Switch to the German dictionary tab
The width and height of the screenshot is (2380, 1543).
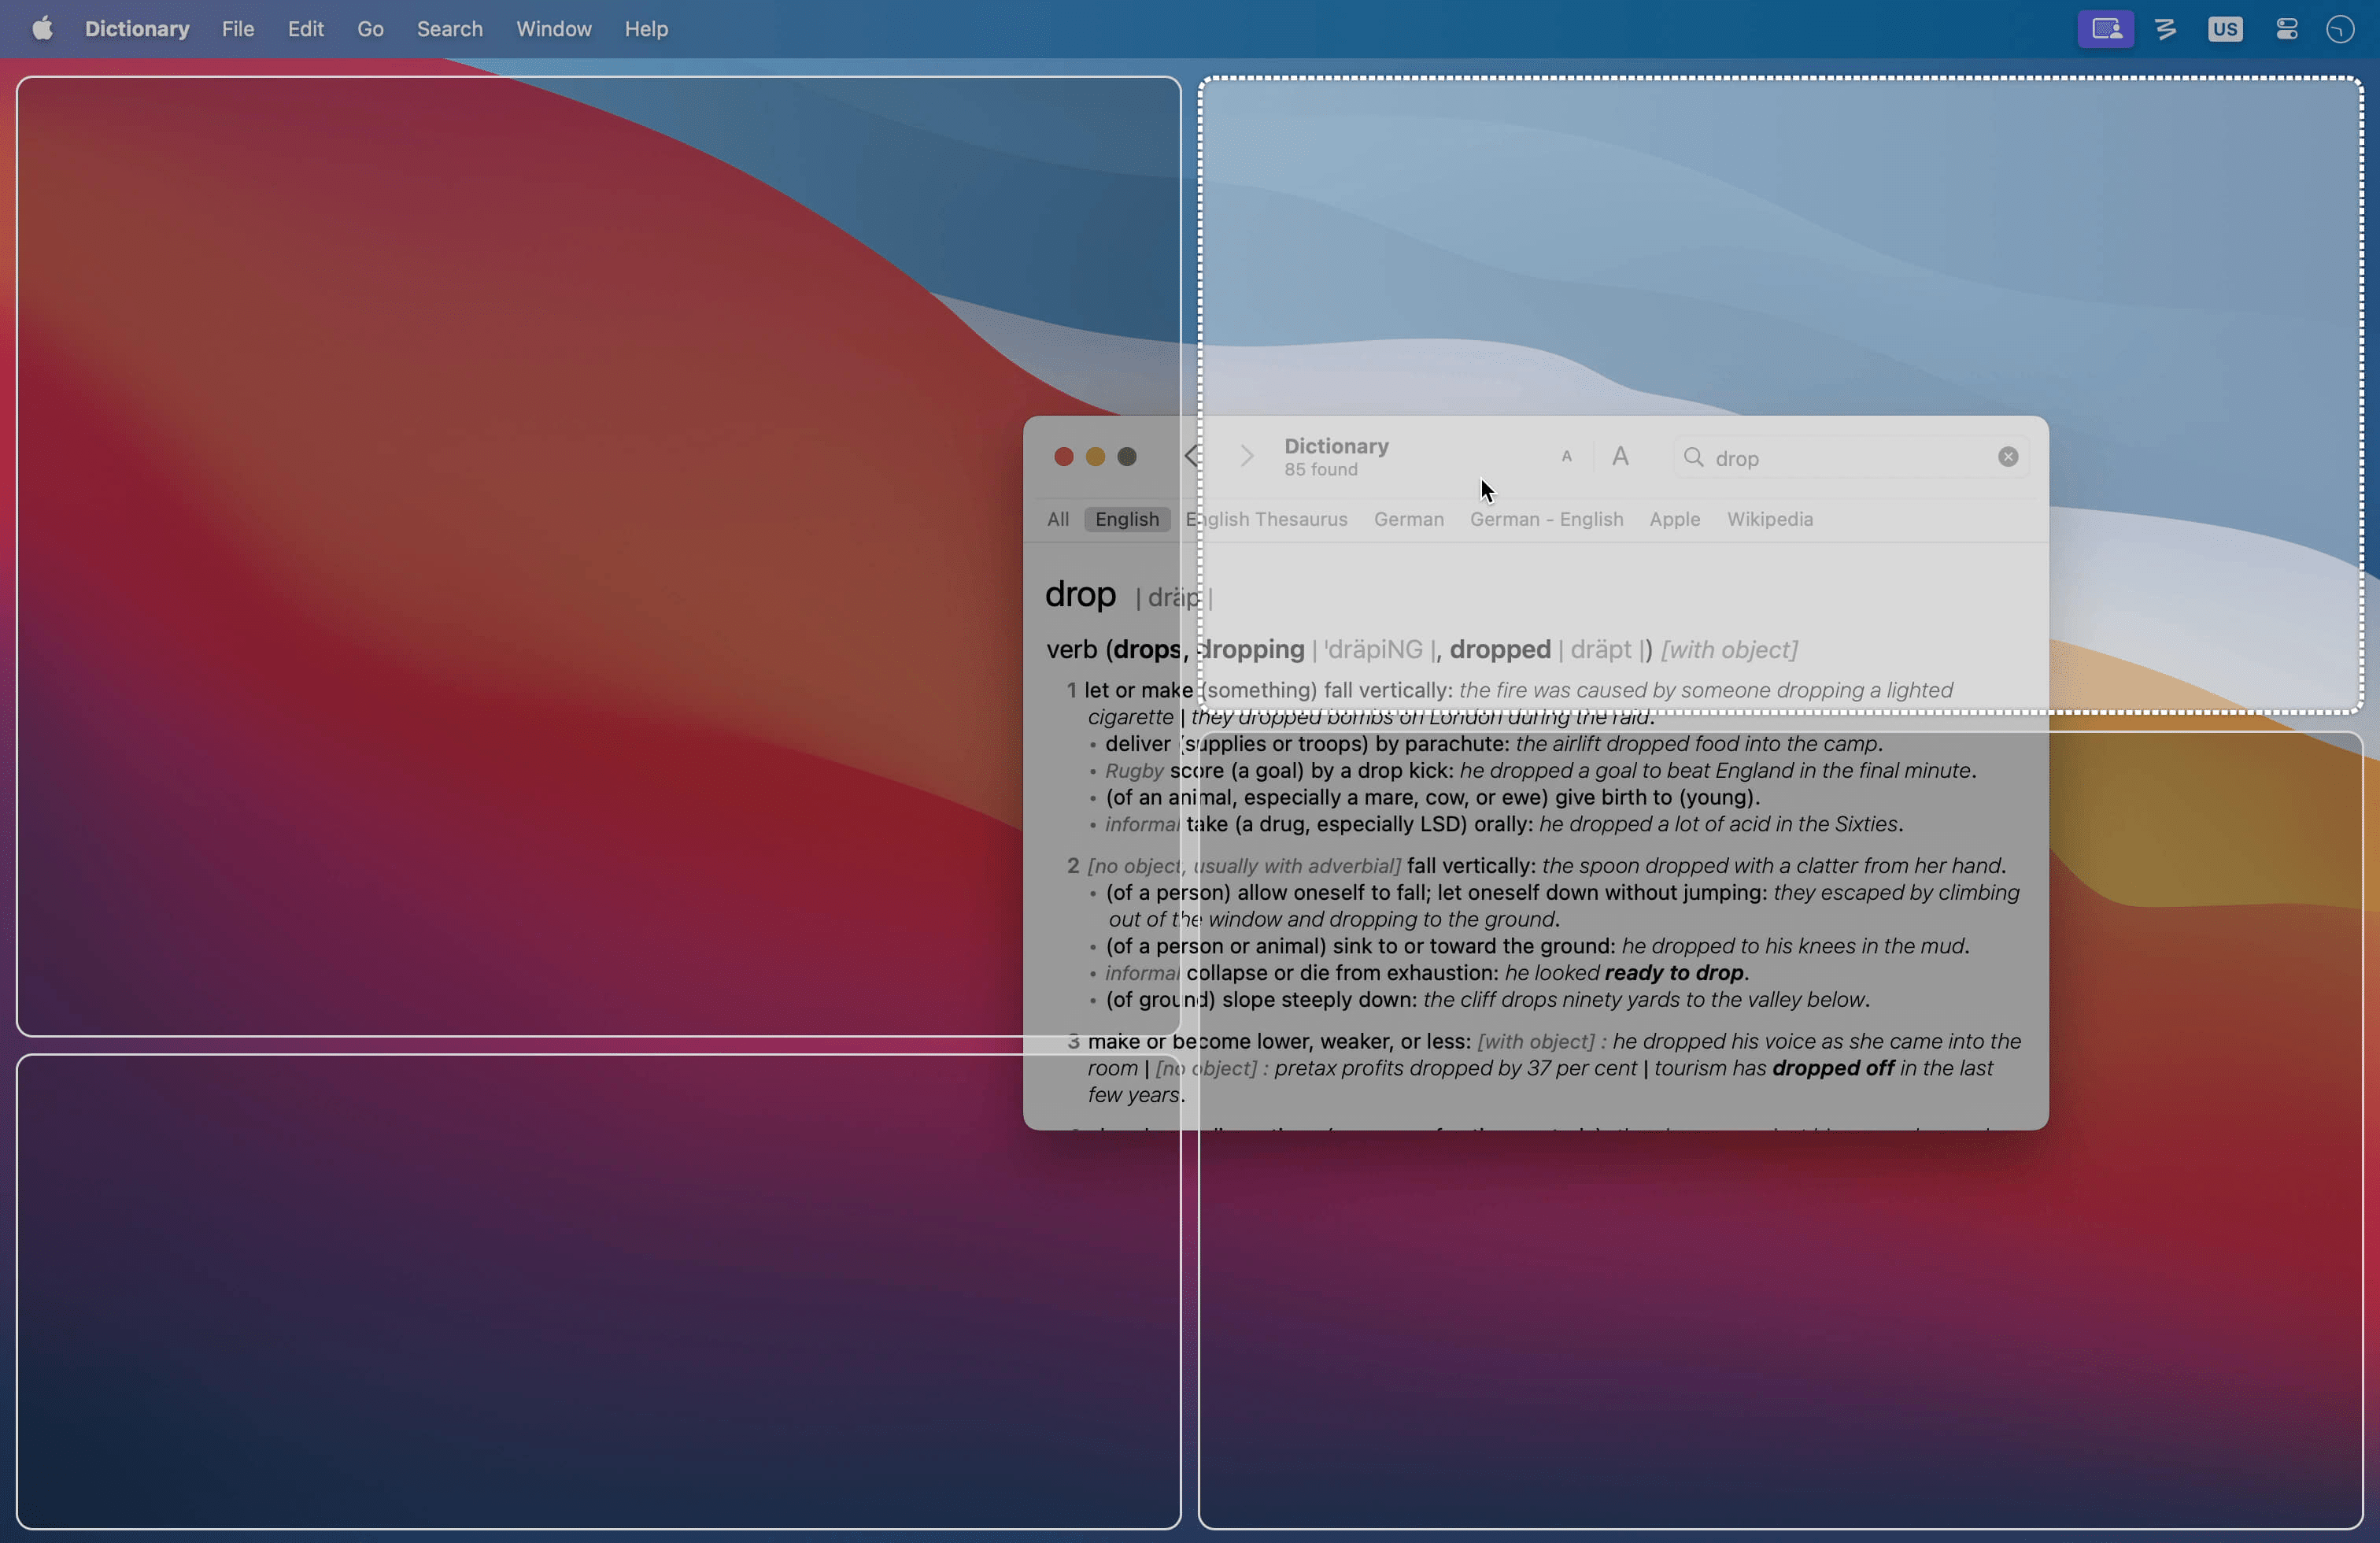tap(1409, 519)
